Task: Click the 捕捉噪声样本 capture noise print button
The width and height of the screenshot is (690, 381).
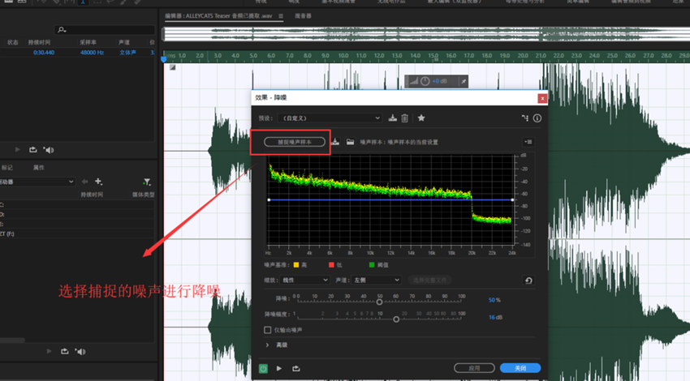Action: click(x=295, y=142)
